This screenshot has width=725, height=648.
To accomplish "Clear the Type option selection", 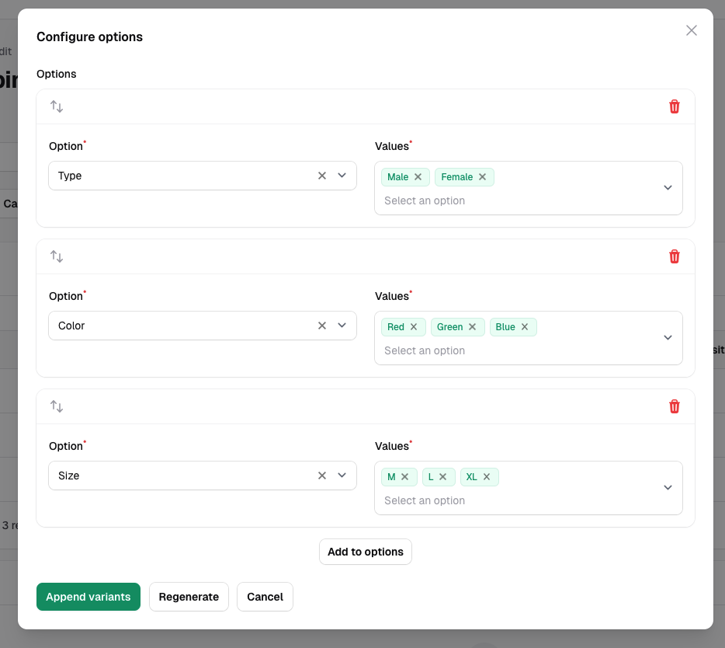I will 322,176.
